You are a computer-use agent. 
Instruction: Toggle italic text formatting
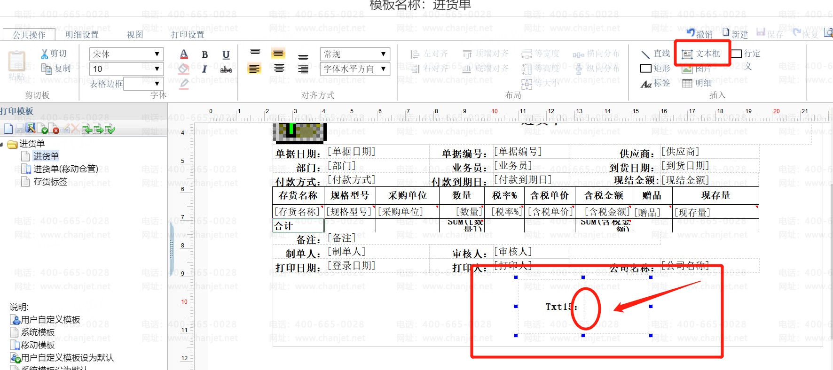tap(204, 69)
